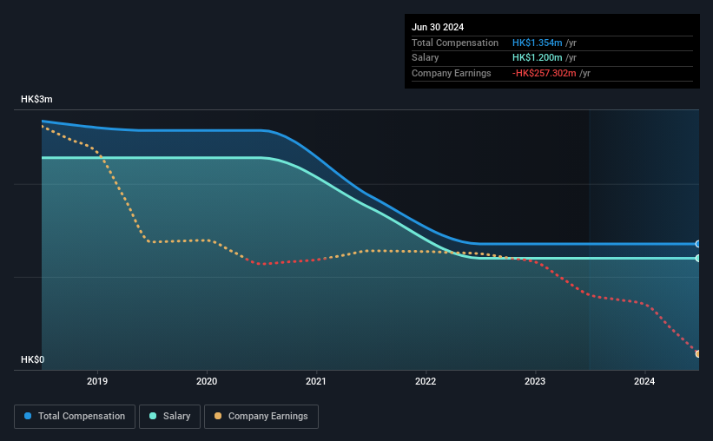This screenshot has height=441, width=713.
Task: Select the Total Compensation end data point
Action: (x=697, y=244)
